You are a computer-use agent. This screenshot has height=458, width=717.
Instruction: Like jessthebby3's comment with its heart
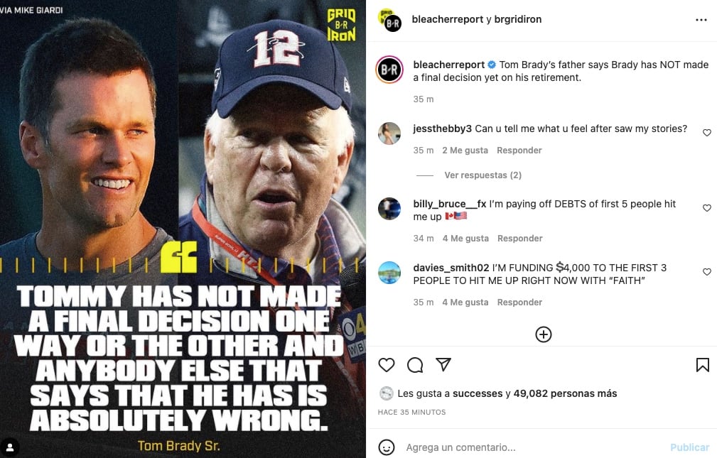tap(707, 132)
